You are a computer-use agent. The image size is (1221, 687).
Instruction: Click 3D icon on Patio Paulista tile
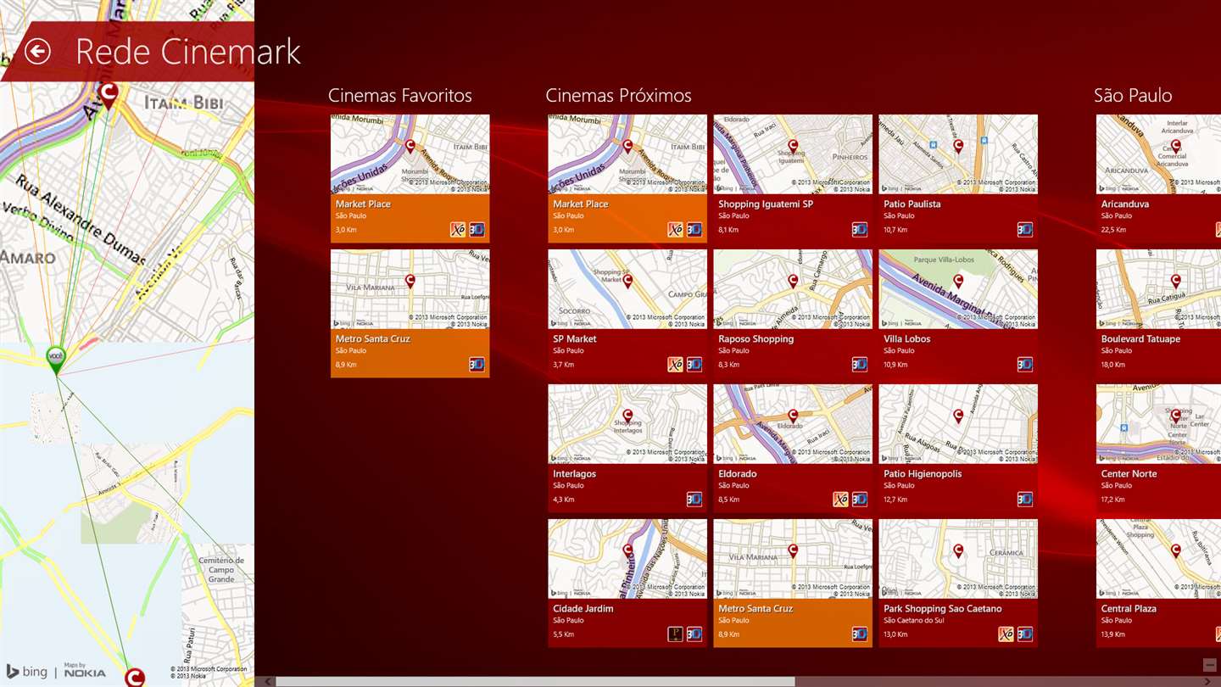(x=1025, y=230)
